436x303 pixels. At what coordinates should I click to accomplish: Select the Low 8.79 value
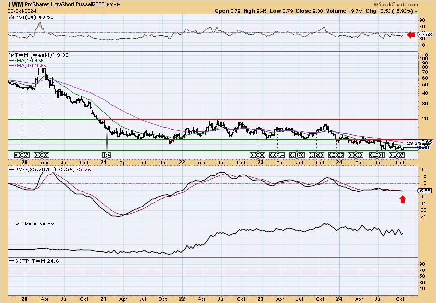coord(281,11)
